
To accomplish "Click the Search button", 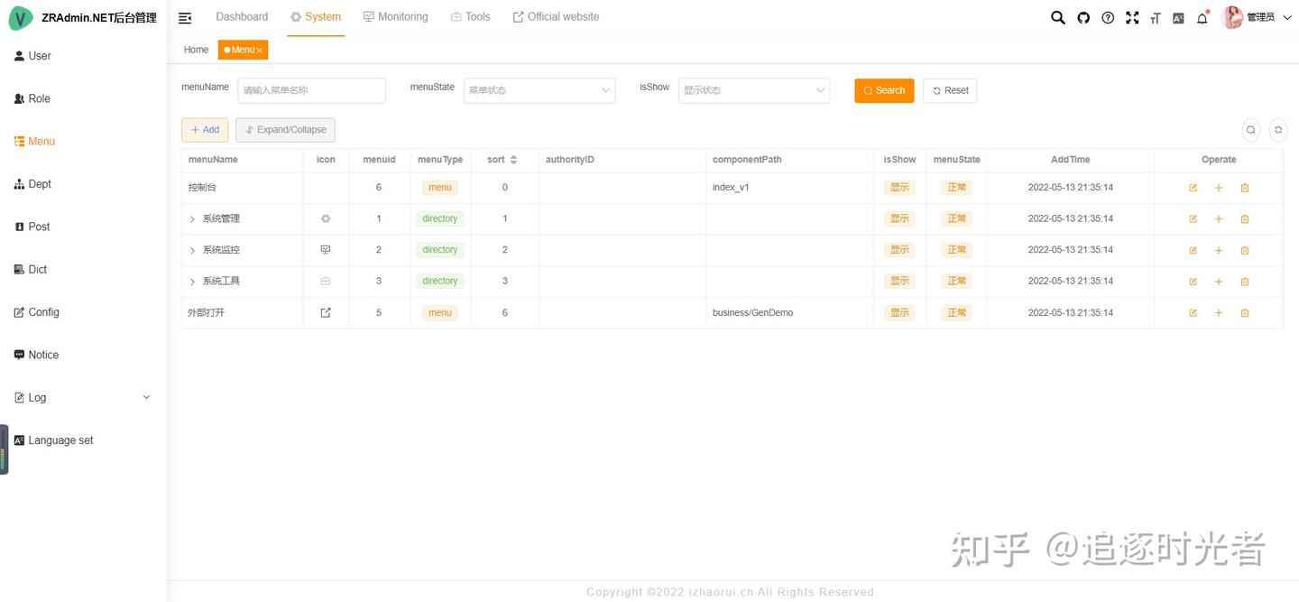I will pos(883,90).
